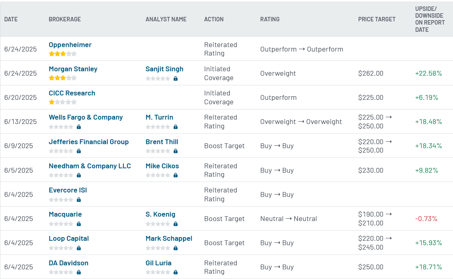Screen dimensions: 453x279
Task: Click the $220.00 → $245.00 price target
Action: tap(375, 243)
